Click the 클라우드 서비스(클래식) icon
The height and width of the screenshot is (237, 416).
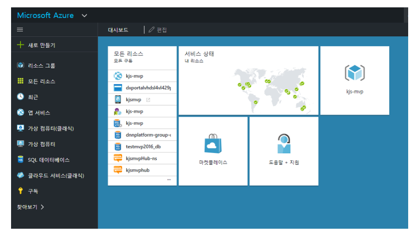[20, 175]
